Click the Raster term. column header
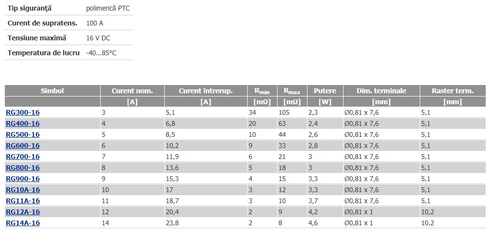The height and width of the screenshot is (232, 491). (453, 91)
